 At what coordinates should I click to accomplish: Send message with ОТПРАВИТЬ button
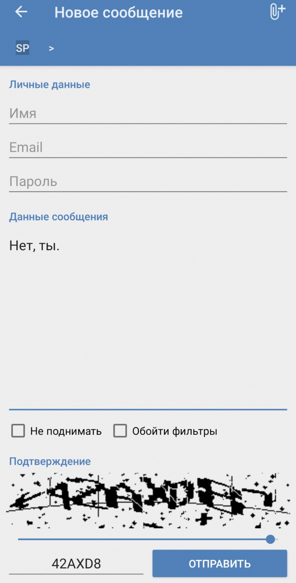click(220, 564)
